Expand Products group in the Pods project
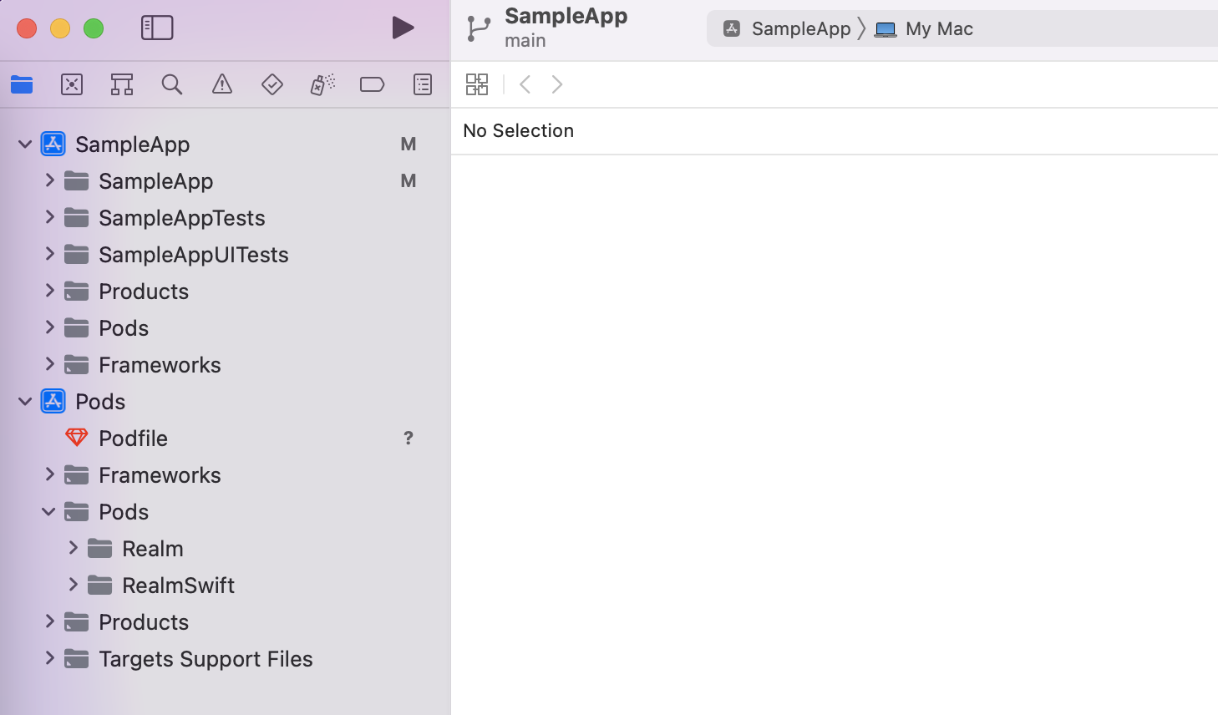The image size is (1218, 715). [50, 621]
